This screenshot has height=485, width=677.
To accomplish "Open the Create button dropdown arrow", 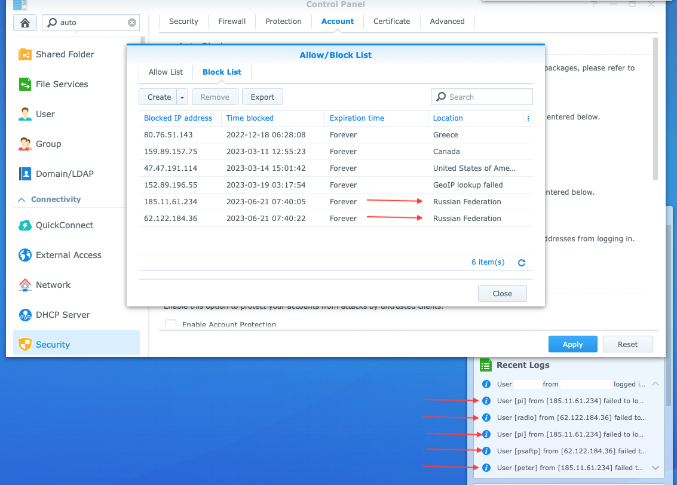I will (182, 97).
